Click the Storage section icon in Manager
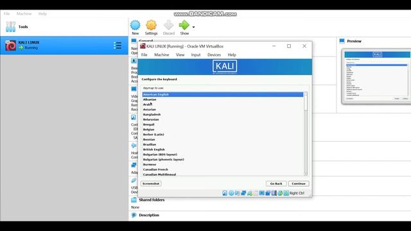 (x=134, y=117)
